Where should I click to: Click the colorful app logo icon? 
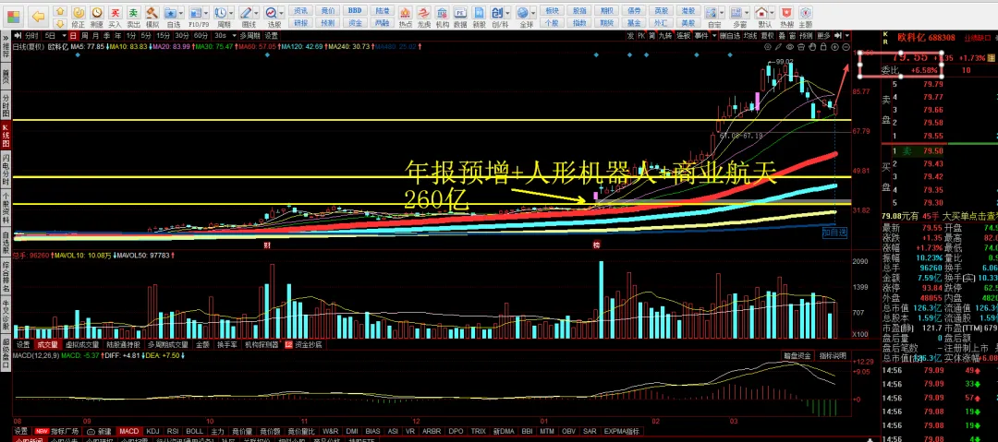[13, 16]
